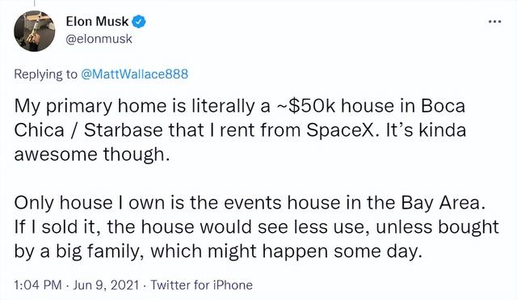The height and width of the screenshot is (300, 517).
Task: Click the "~$50k" text in the tweet
Action: [x=305, y=106]
